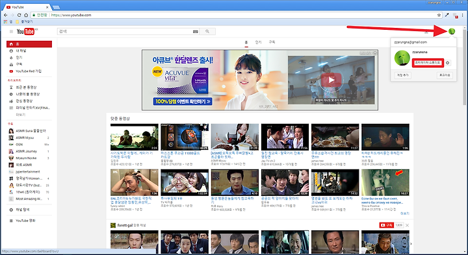The height and width of the screenshot is (255, 468).
Task: Open the forett gal channel name link
Action: pos(125,226)
